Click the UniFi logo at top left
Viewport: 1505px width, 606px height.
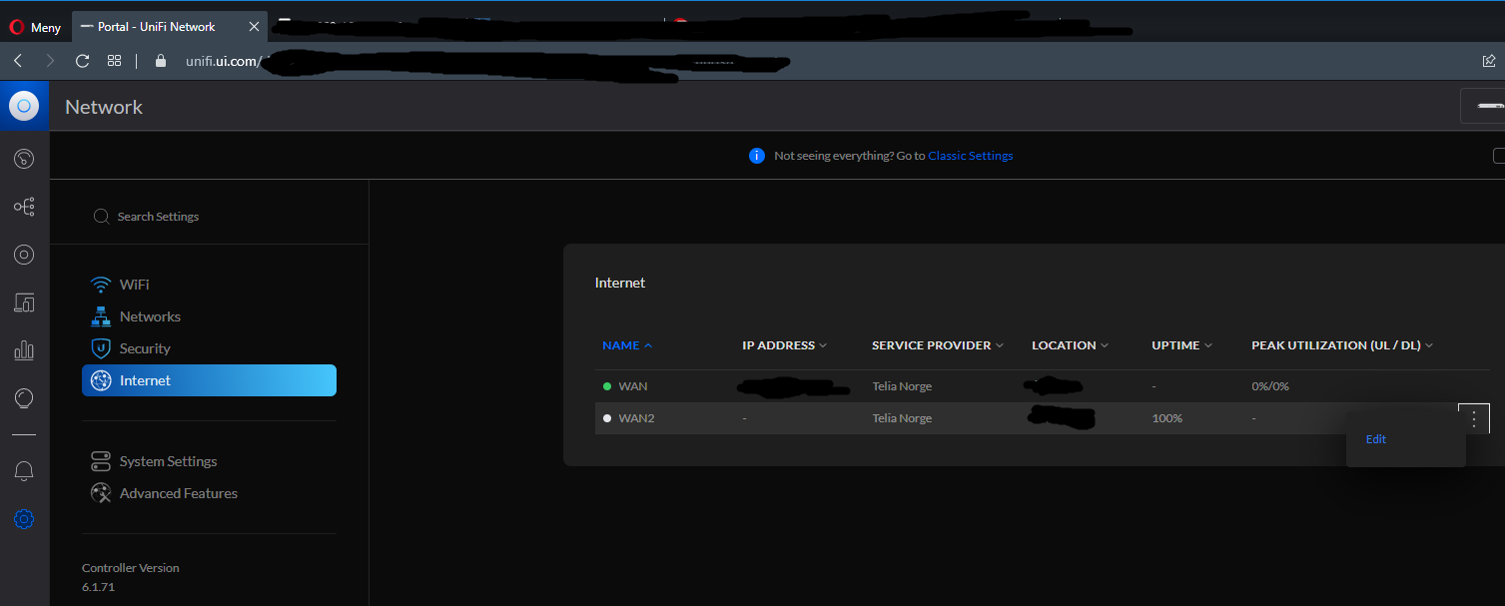click(x=24, y=106)
